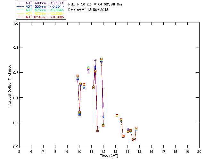The image size is (205, 164).
Task: Click the red dashed line sample for 1020nm
Action: point(20,17)
